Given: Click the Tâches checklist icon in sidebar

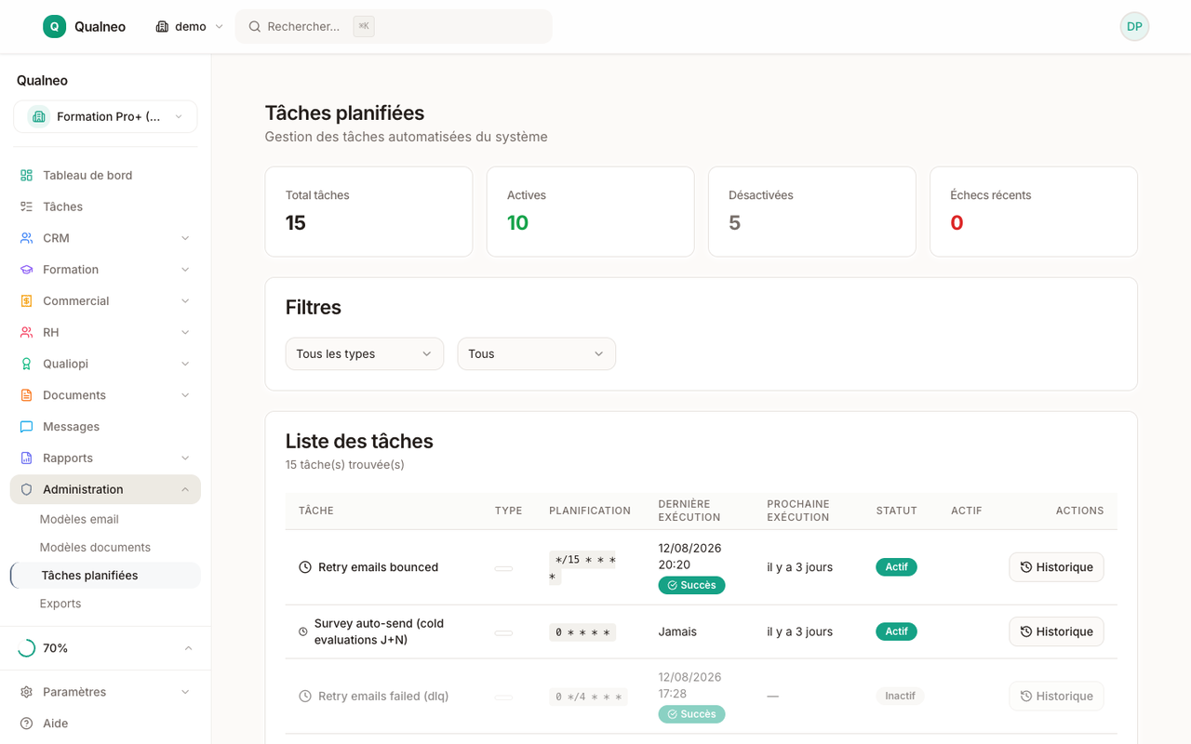Looking at the screenshot, I should point(26,207).
